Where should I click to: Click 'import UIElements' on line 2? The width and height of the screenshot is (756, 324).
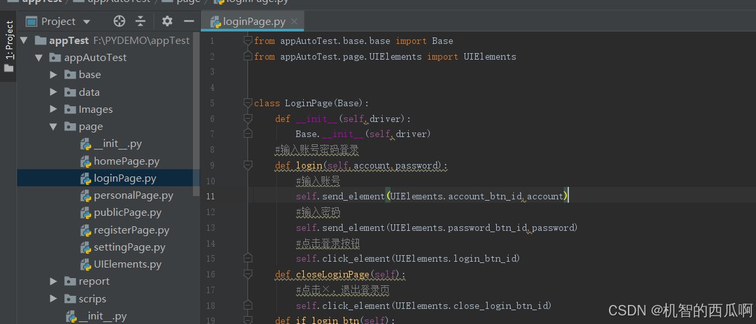(x=472, y=56)
